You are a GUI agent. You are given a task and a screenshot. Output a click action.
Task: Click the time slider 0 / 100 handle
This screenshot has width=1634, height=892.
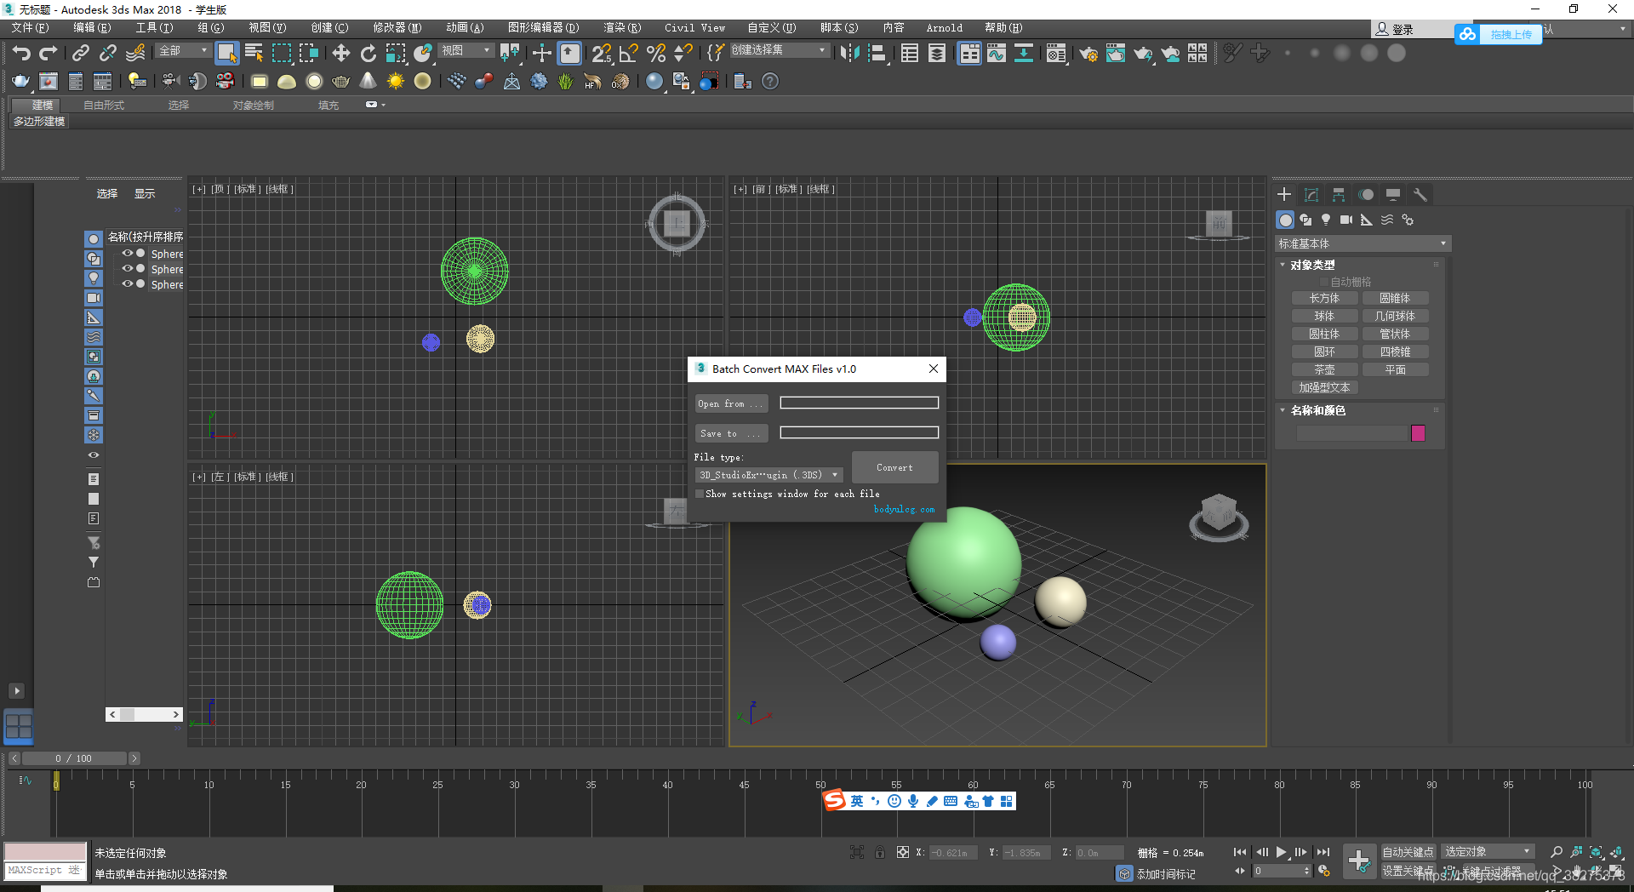(x=74, y=758)
